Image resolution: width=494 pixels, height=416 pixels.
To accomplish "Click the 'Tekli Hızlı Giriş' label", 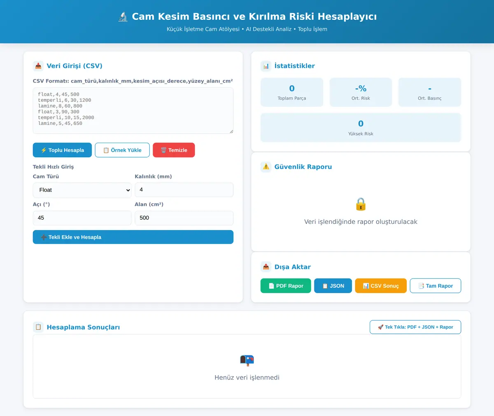I will coord(54,167).
